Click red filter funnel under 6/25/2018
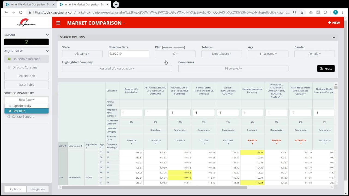Image resolution: width=349 pixels, height=196 pixels. tap(300, 144)
